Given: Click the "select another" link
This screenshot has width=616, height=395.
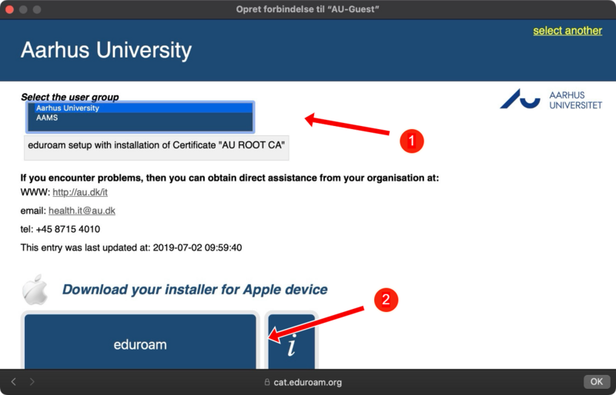Looking at the screenshot, I should (x=567, y=31).
